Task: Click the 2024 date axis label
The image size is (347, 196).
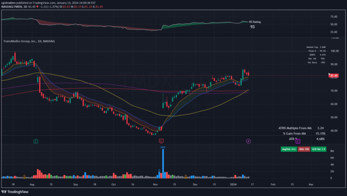Action: tap(233, 185)
